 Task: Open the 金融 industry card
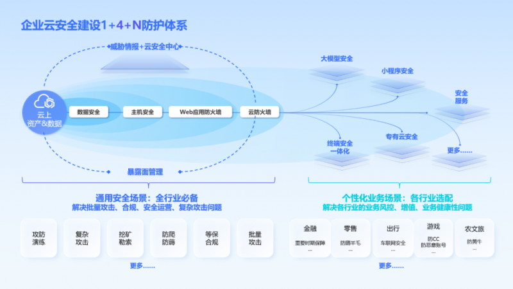pyautogui.click(x=310, y=238)
